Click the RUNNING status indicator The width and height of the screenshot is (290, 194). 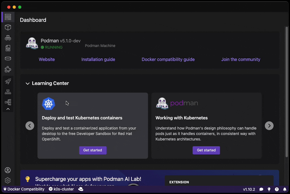(x=51, y=48)
